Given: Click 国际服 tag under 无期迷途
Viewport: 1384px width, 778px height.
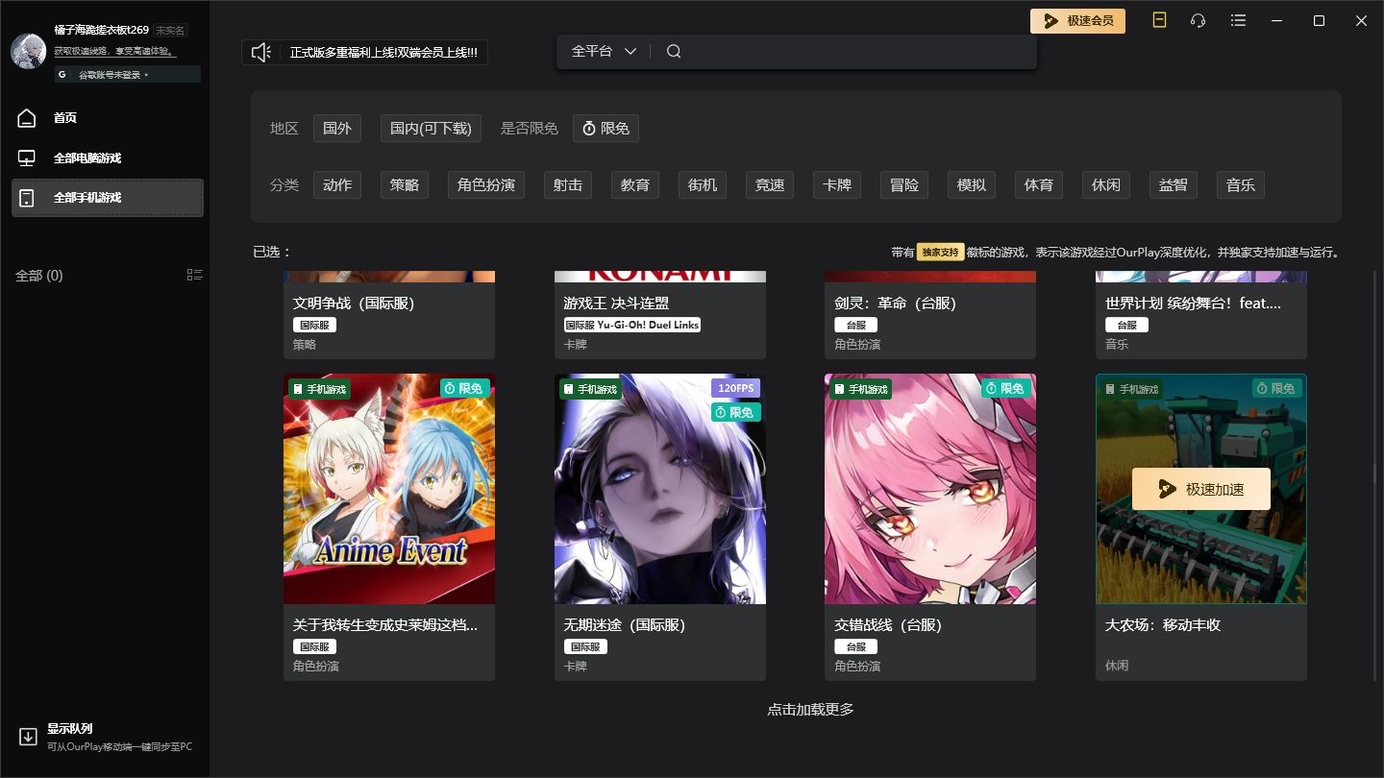Looking at the screenshot, I should pyautogui.click(x=585, y=646).
